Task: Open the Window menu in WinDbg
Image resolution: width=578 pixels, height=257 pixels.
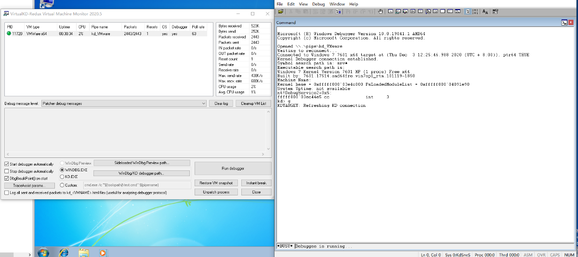Action: tap(337, 4)
